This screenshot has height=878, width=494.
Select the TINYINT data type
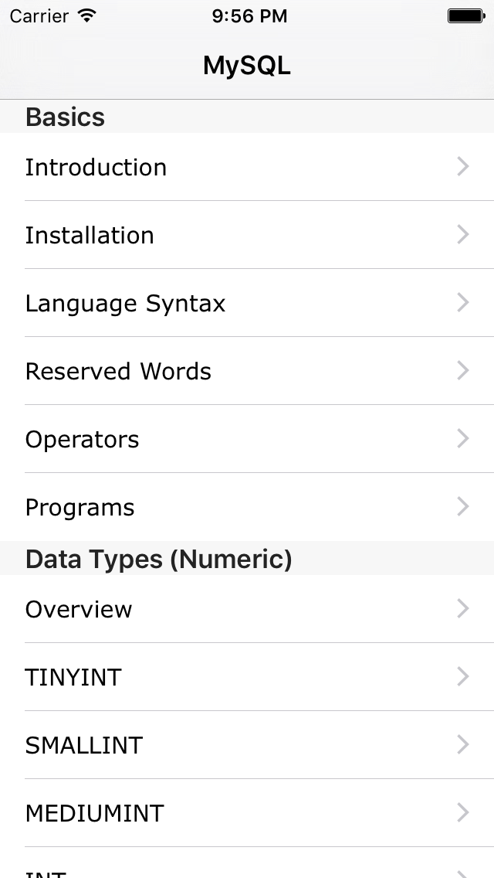73,677
